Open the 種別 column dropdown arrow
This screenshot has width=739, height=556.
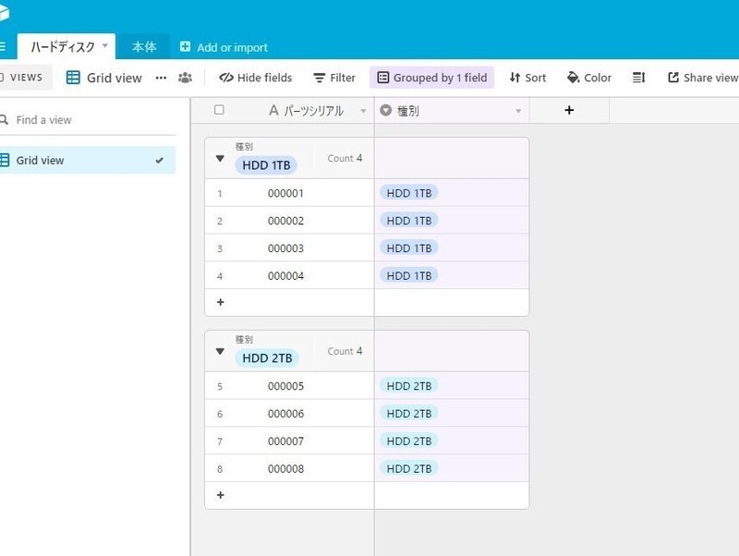[x=518, y=111]
